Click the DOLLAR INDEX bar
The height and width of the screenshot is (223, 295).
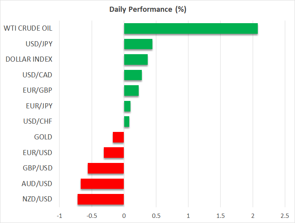(x=136, y=60)
